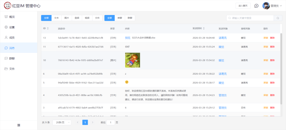Click the welcome message text in row 4
Viewport: 286px width, 130px height.
156,95
